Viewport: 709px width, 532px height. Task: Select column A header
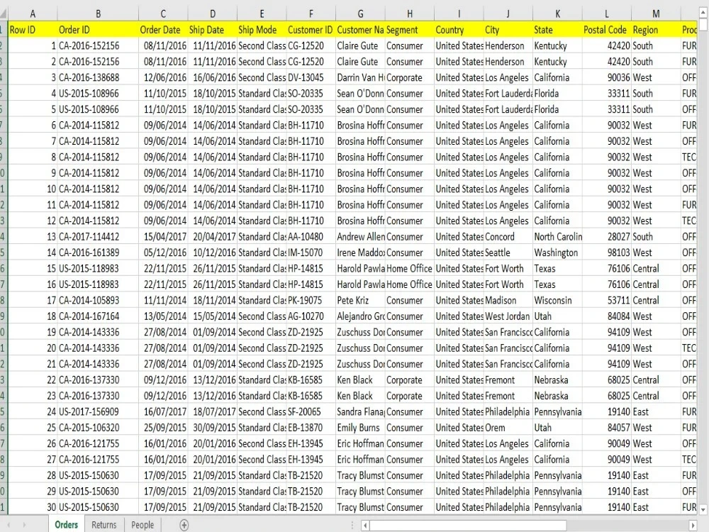(33, 14)
